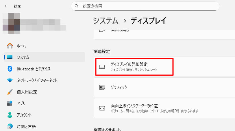Click the Accounts person icon

pyautogui.click(x=10, y=115)
